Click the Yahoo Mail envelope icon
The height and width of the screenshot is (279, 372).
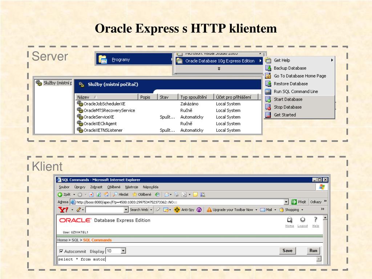[263, 210]
